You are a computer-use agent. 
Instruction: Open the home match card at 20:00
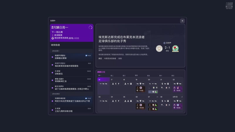(x=140, y=106)
